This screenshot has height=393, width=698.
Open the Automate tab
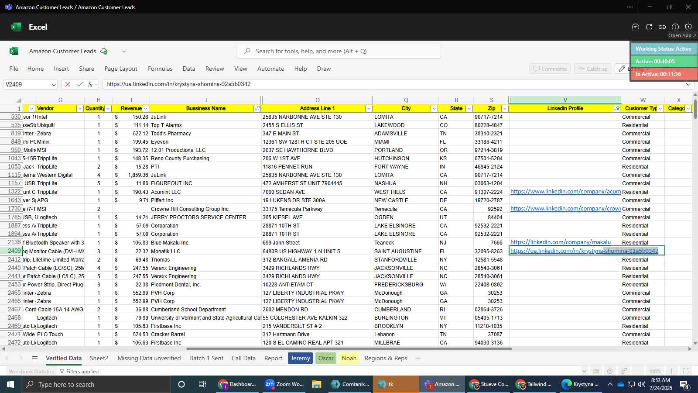pos(270,69)
